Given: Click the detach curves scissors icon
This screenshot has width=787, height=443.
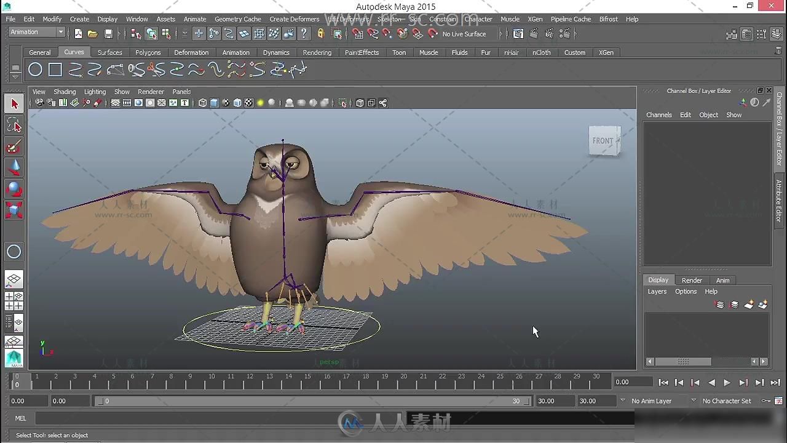Looking at the screenshot, I should [156, 70].
